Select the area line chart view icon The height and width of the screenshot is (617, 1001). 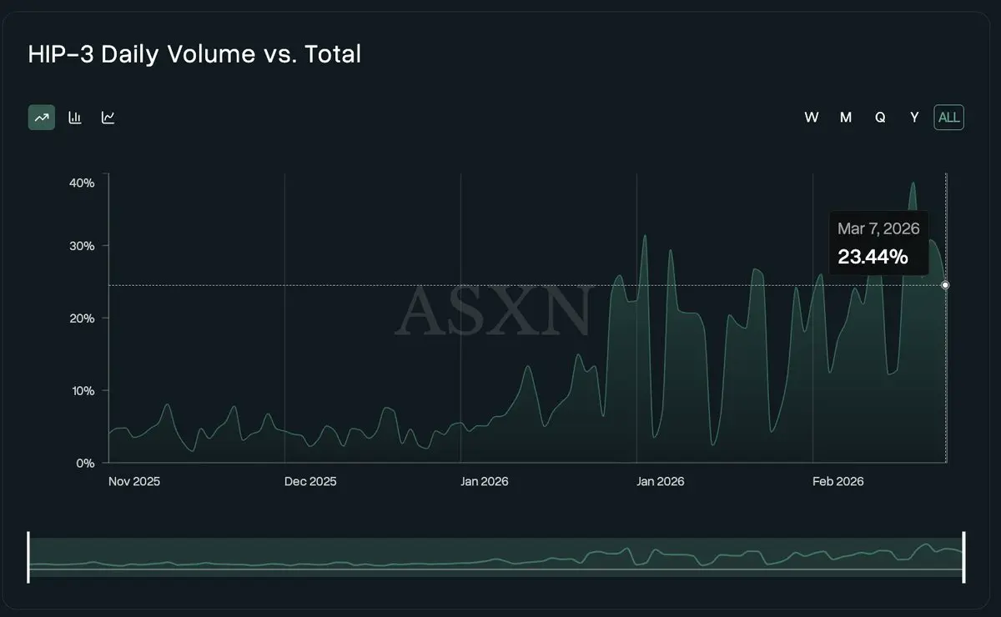[x=42, y=118]
